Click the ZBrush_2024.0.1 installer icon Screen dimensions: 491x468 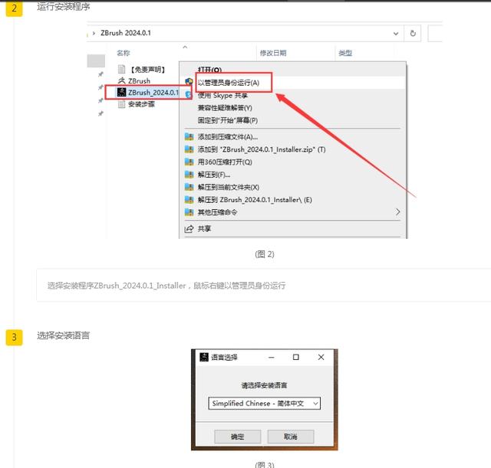click(121, 92)
